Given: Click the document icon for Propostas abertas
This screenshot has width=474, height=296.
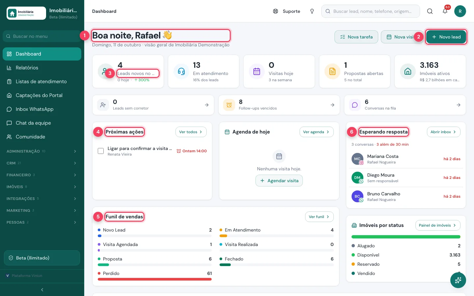Looking at the screenshot, I should pos(332,71).
